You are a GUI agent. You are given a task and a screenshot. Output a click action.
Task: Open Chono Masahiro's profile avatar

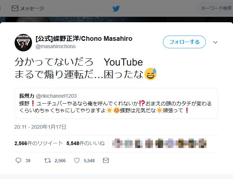(23, 43)
